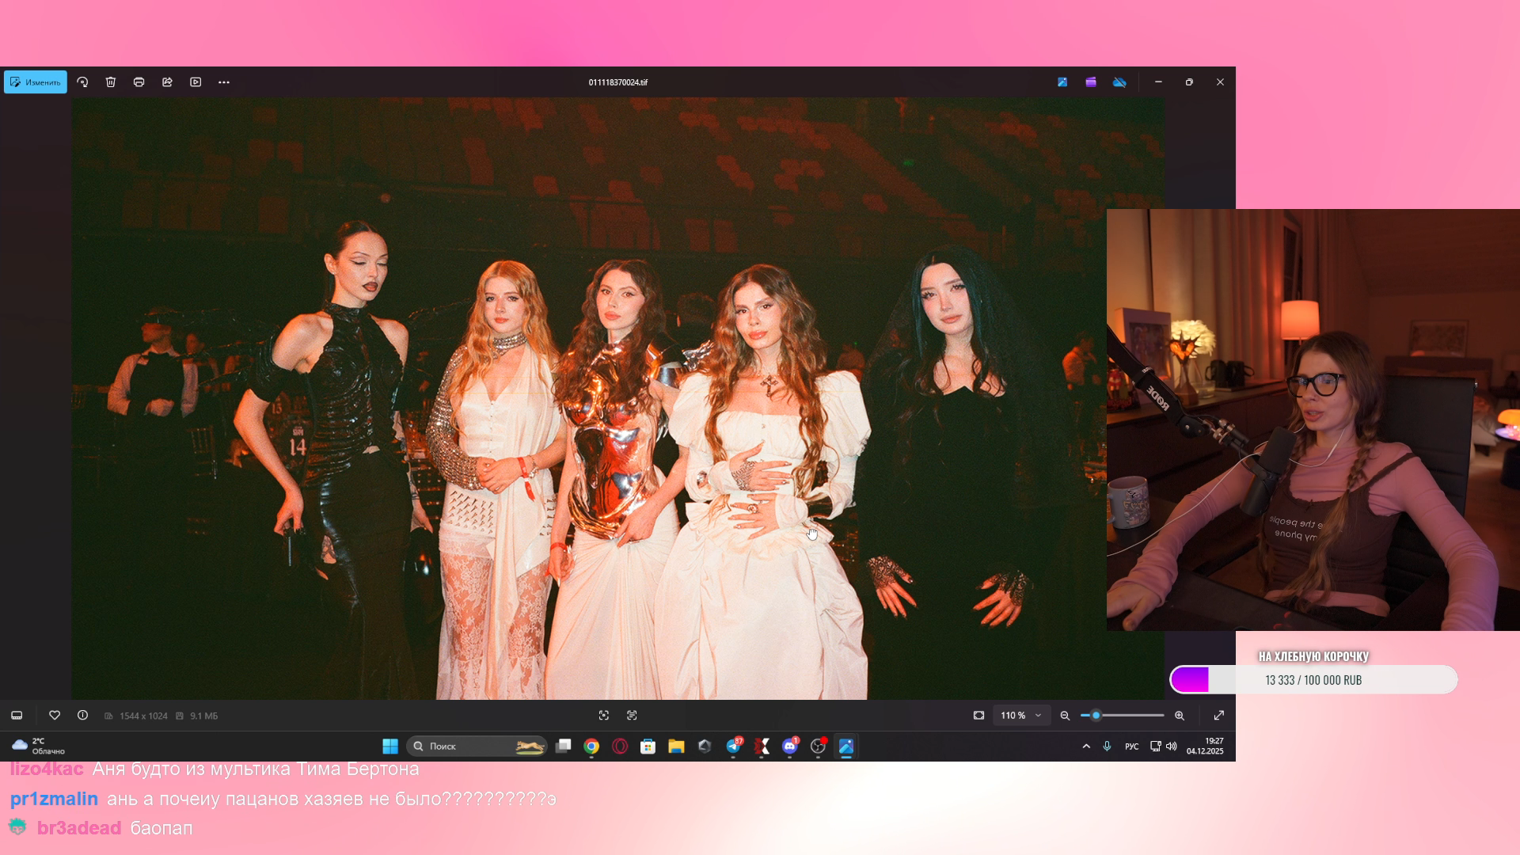Open the three-dots more options menu
The height and width of the screenshot is (855, 1520).
coord(224,82)
